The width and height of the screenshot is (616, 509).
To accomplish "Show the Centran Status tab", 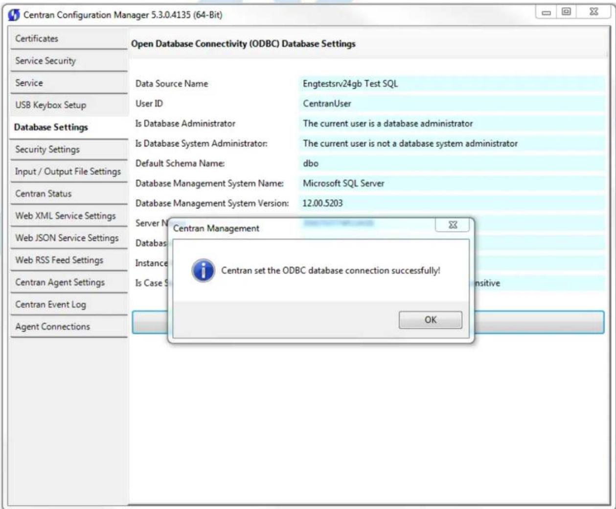I will point(68,193).
